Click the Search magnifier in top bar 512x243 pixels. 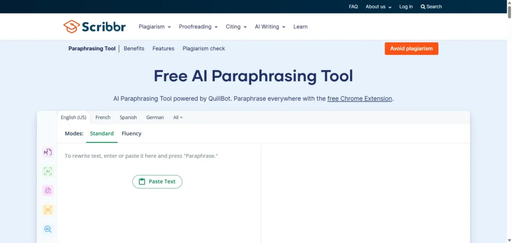(423, 6)
